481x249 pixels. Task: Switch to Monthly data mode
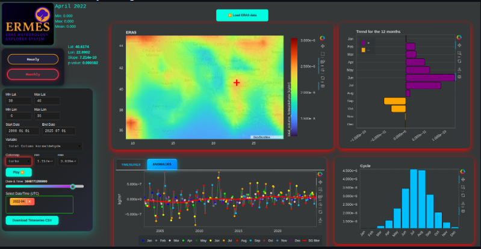click(x=33, y=75)
